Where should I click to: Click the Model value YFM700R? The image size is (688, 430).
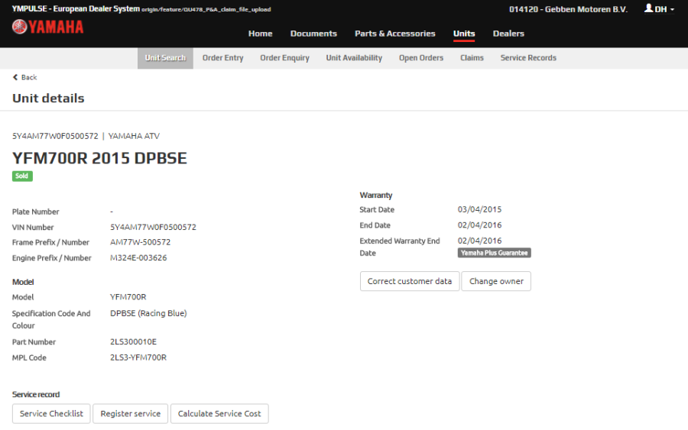point(128,297)
